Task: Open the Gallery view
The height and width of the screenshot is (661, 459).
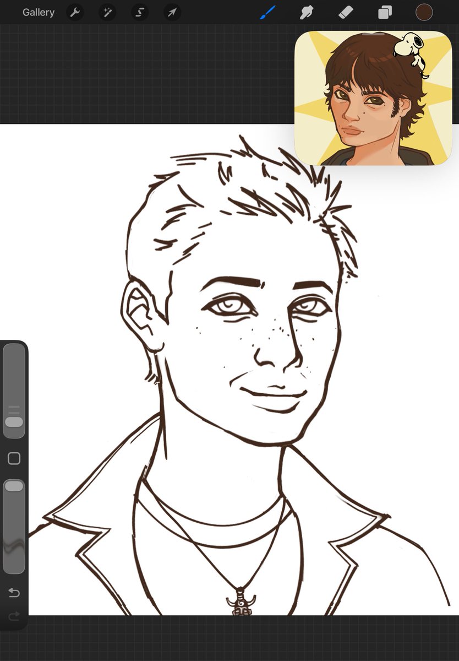Action: [x=39, y=12]
